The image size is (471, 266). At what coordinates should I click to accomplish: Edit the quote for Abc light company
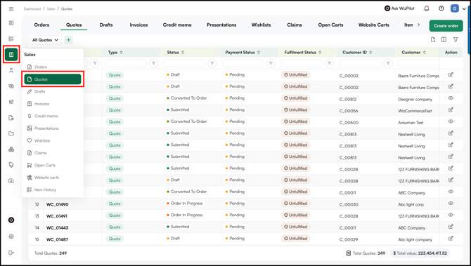[451, 239]
